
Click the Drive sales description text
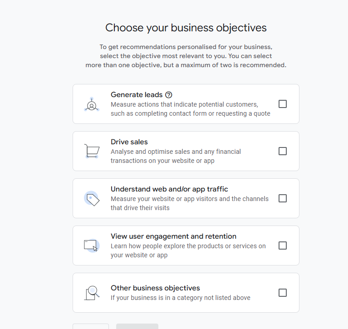point(176,156)
